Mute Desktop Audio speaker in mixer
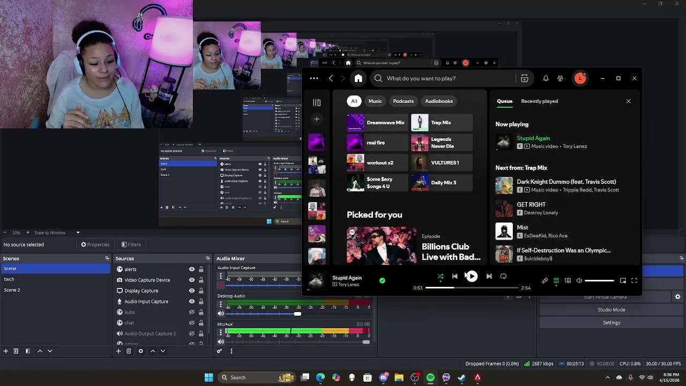The image size is (686, 386). pyautogui.click(x=221, y=314)
